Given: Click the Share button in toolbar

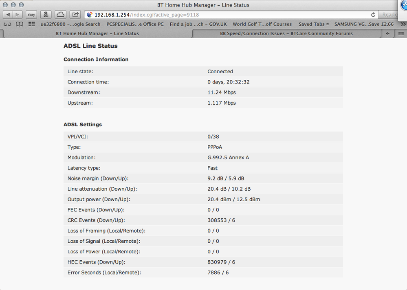Looking at the screenshot, I should point(75,15).
